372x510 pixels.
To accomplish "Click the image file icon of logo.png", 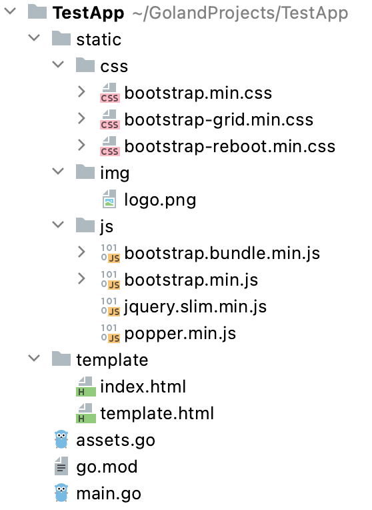I will (109, 199).
